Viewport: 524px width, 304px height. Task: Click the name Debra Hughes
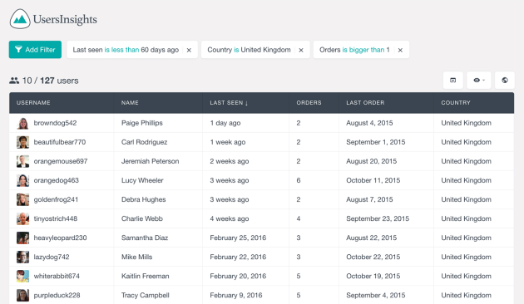click(x=143, y=199)
